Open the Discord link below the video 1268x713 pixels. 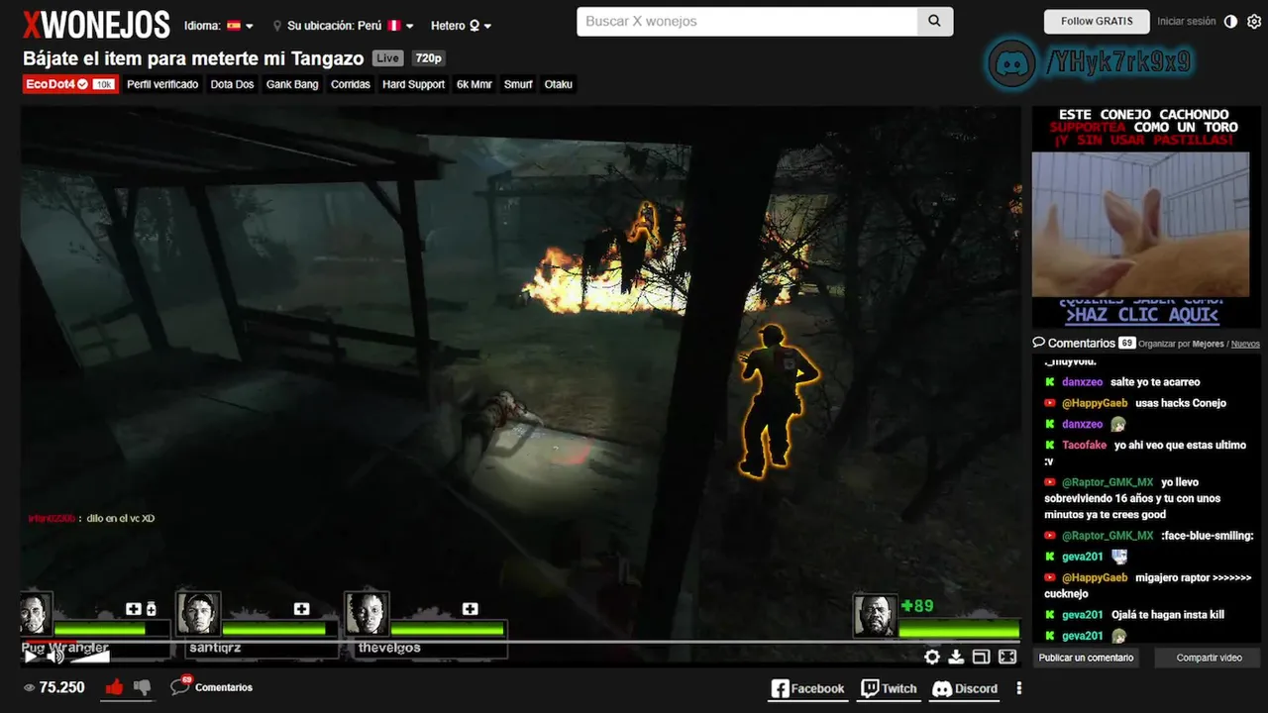tap(965, 688)
